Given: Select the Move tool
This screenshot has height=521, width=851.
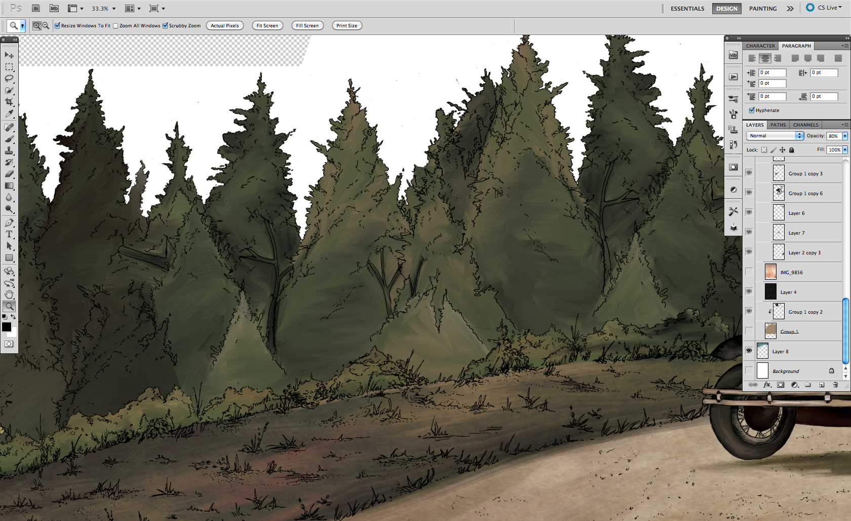Looking at the screenshot, I should click(9, 55).
